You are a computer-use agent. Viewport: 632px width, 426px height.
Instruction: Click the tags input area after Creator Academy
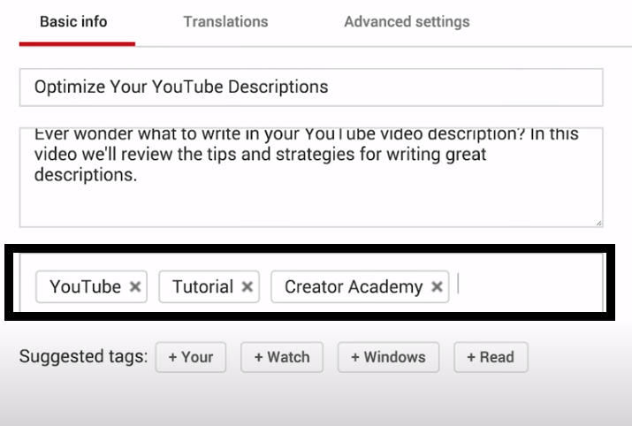click(x=528, y=285)
